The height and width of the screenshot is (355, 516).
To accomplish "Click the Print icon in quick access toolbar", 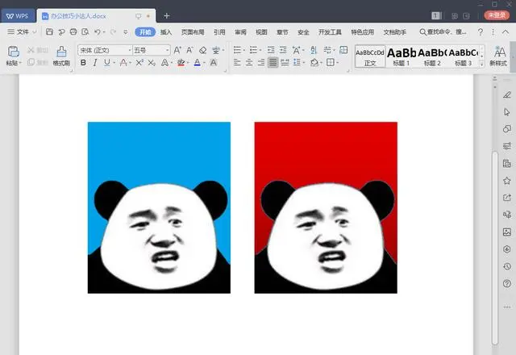I will coord(73,32).
